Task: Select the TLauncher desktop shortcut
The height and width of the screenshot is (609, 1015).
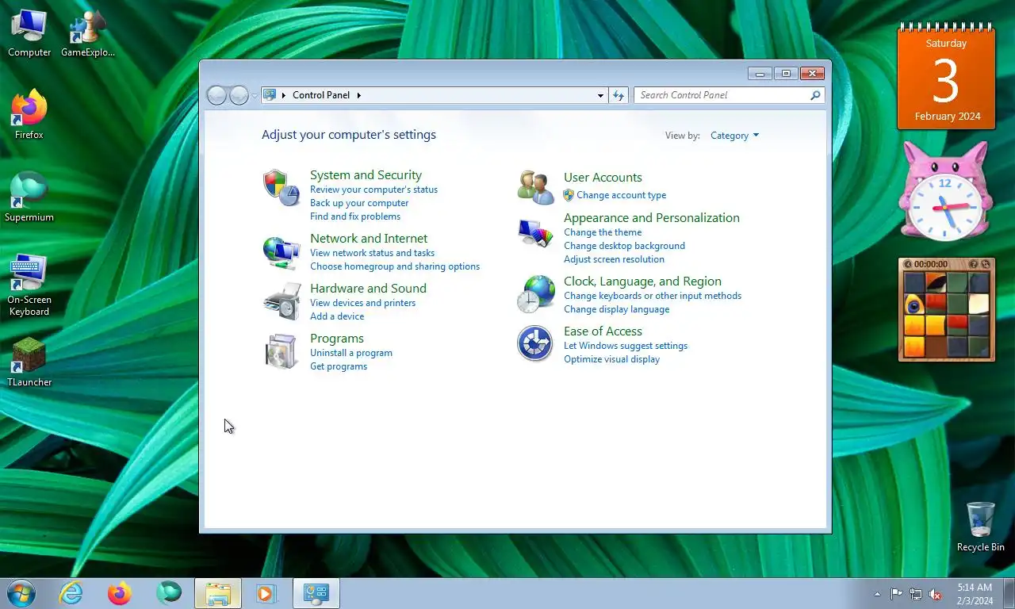Action: tap(29, 362)
